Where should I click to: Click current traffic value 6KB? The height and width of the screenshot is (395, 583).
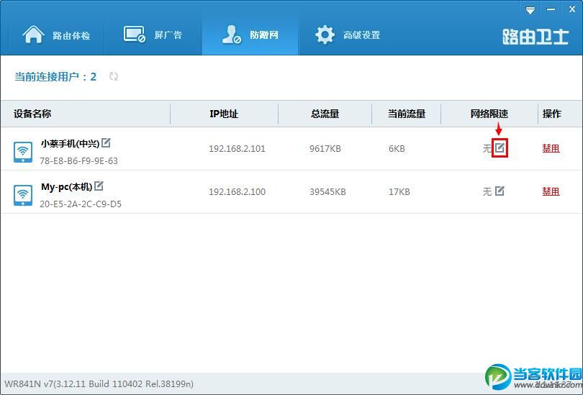[x=397, y=149]
